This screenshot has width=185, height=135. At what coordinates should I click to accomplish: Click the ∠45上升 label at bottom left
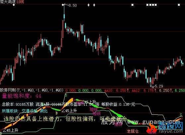coord(11,130)
